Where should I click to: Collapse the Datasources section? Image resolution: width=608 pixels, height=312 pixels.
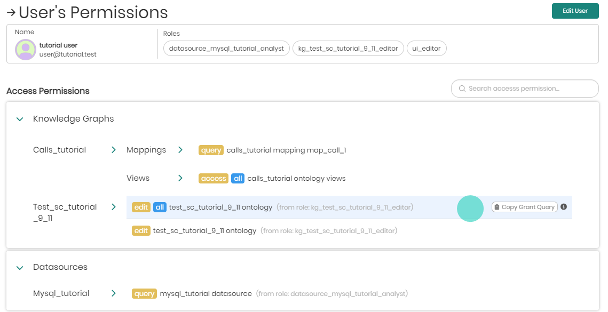[20, 267]
